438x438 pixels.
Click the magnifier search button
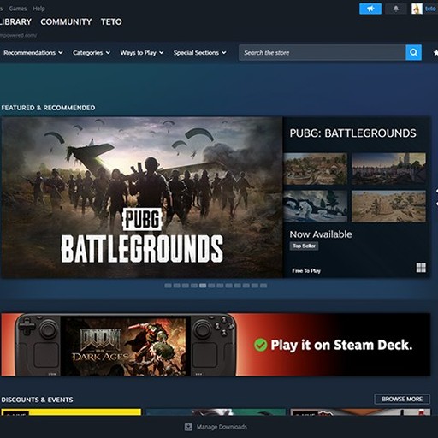pyautogui.click(x=413, y=52)
